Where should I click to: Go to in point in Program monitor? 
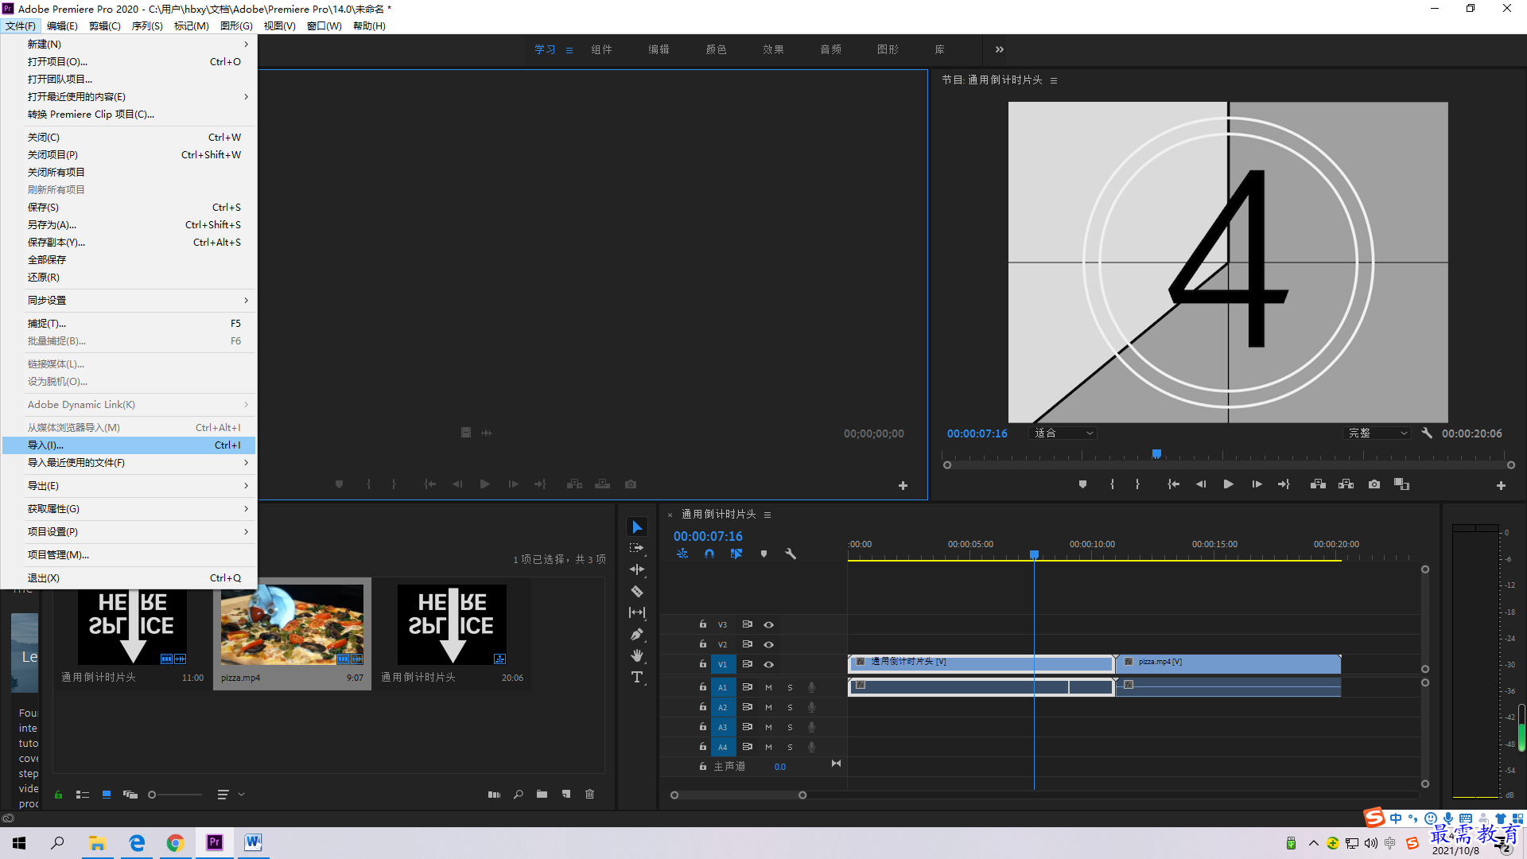1173,484
